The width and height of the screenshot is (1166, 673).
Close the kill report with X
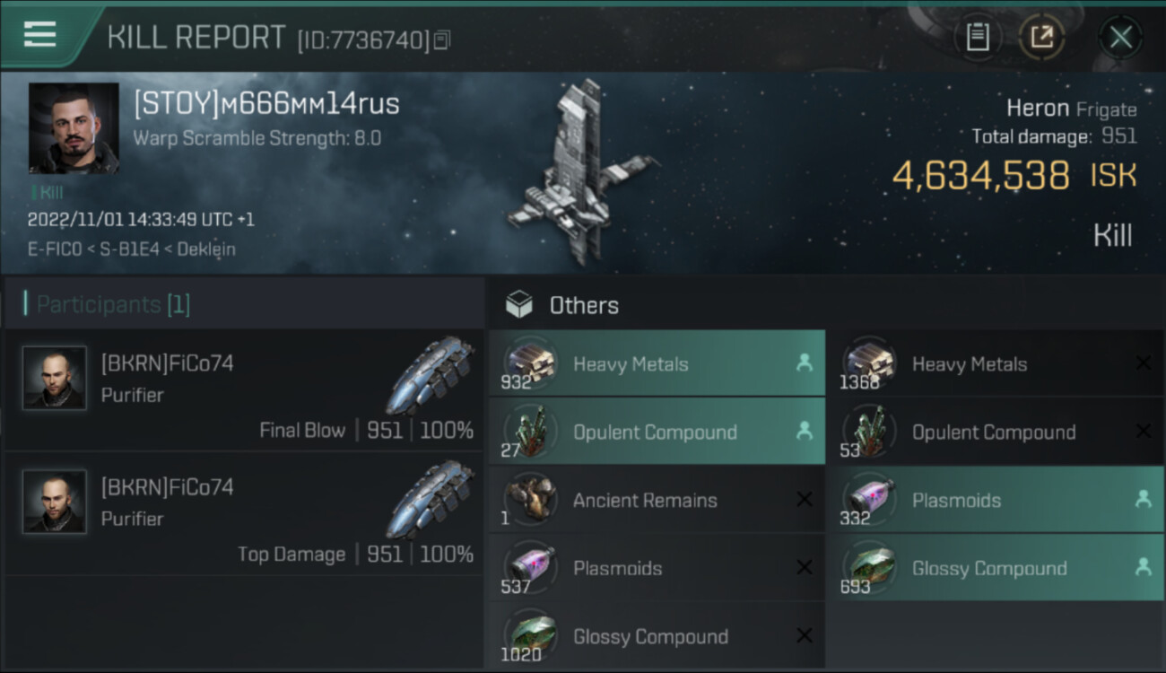1120,37
